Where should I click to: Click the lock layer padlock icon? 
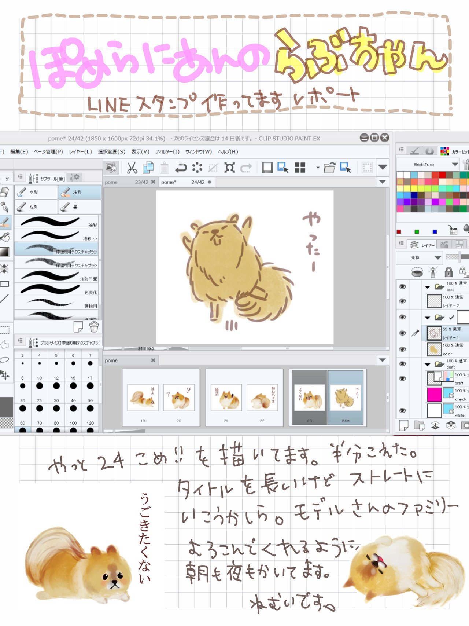click(448, 272)
